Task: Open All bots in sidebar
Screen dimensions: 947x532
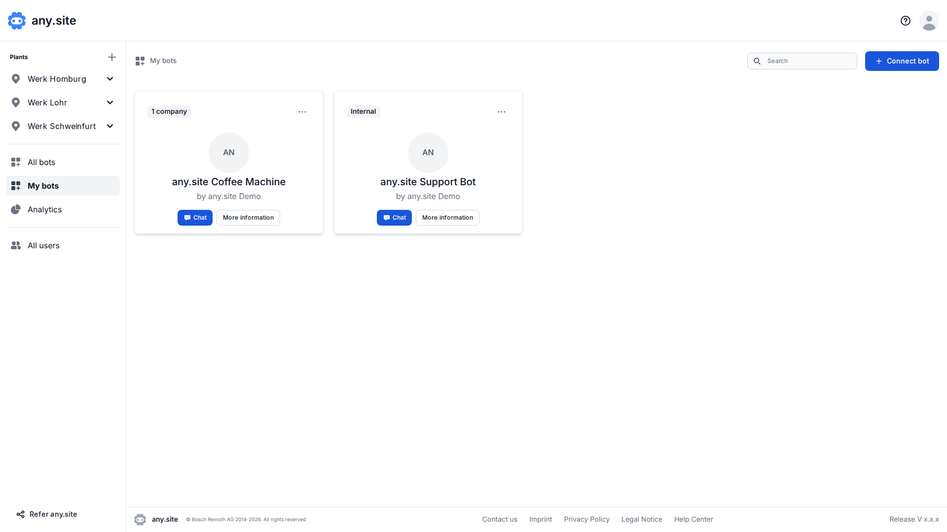Action: pos(63,162)
